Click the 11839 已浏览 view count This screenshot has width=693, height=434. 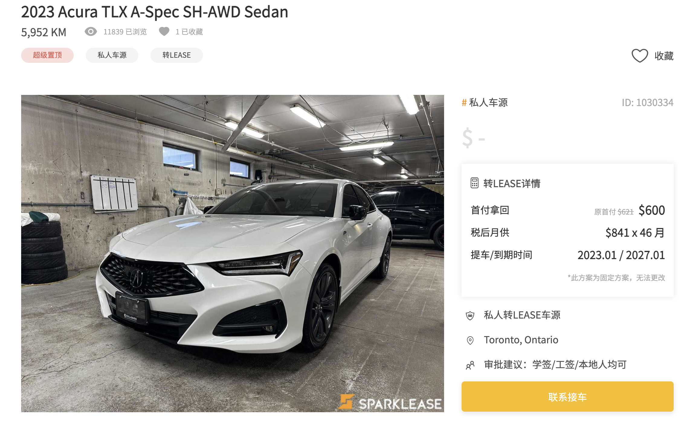pyautogui.click(x=125, y=32)
